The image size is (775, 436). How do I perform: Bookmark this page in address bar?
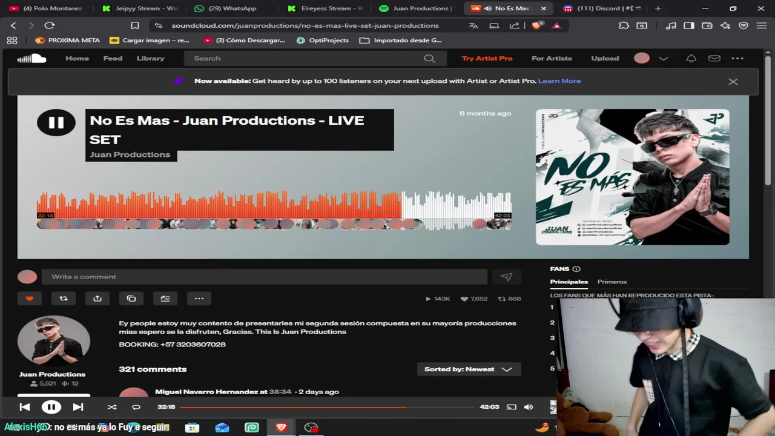click(135, 25)
